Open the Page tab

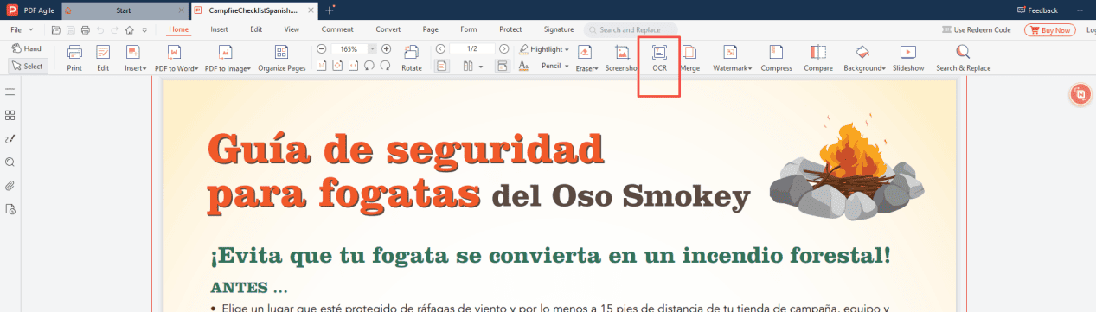tap(430, 29)
